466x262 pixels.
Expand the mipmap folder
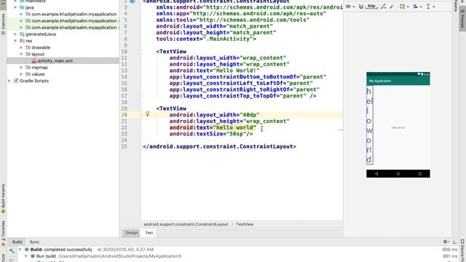pos(21,68)
